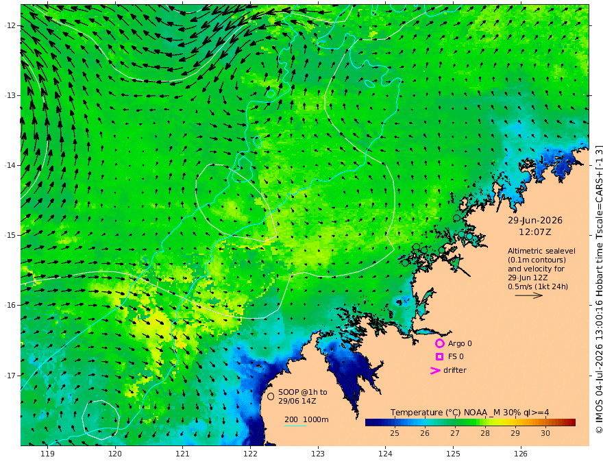Select the '29-Jun-2026' date label
603x466 pixels.
tap(535, 220)
